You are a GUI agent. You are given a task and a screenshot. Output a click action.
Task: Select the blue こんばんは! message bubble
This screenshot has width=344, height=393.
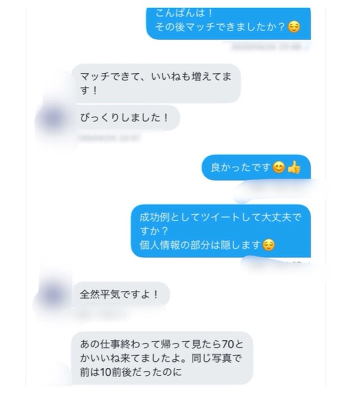coord(228,23)
